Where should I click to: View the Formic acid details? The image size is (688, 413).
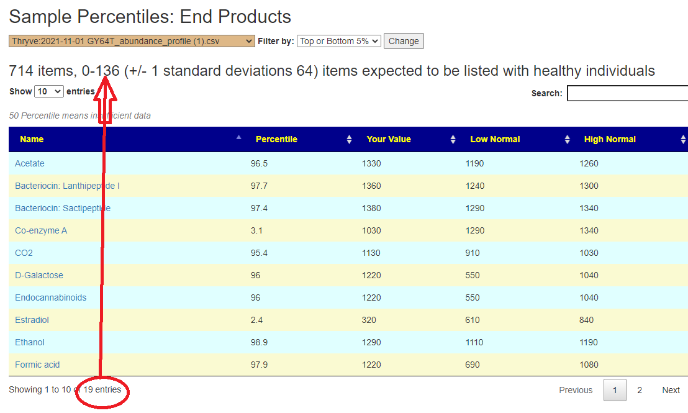click(37, 365)
